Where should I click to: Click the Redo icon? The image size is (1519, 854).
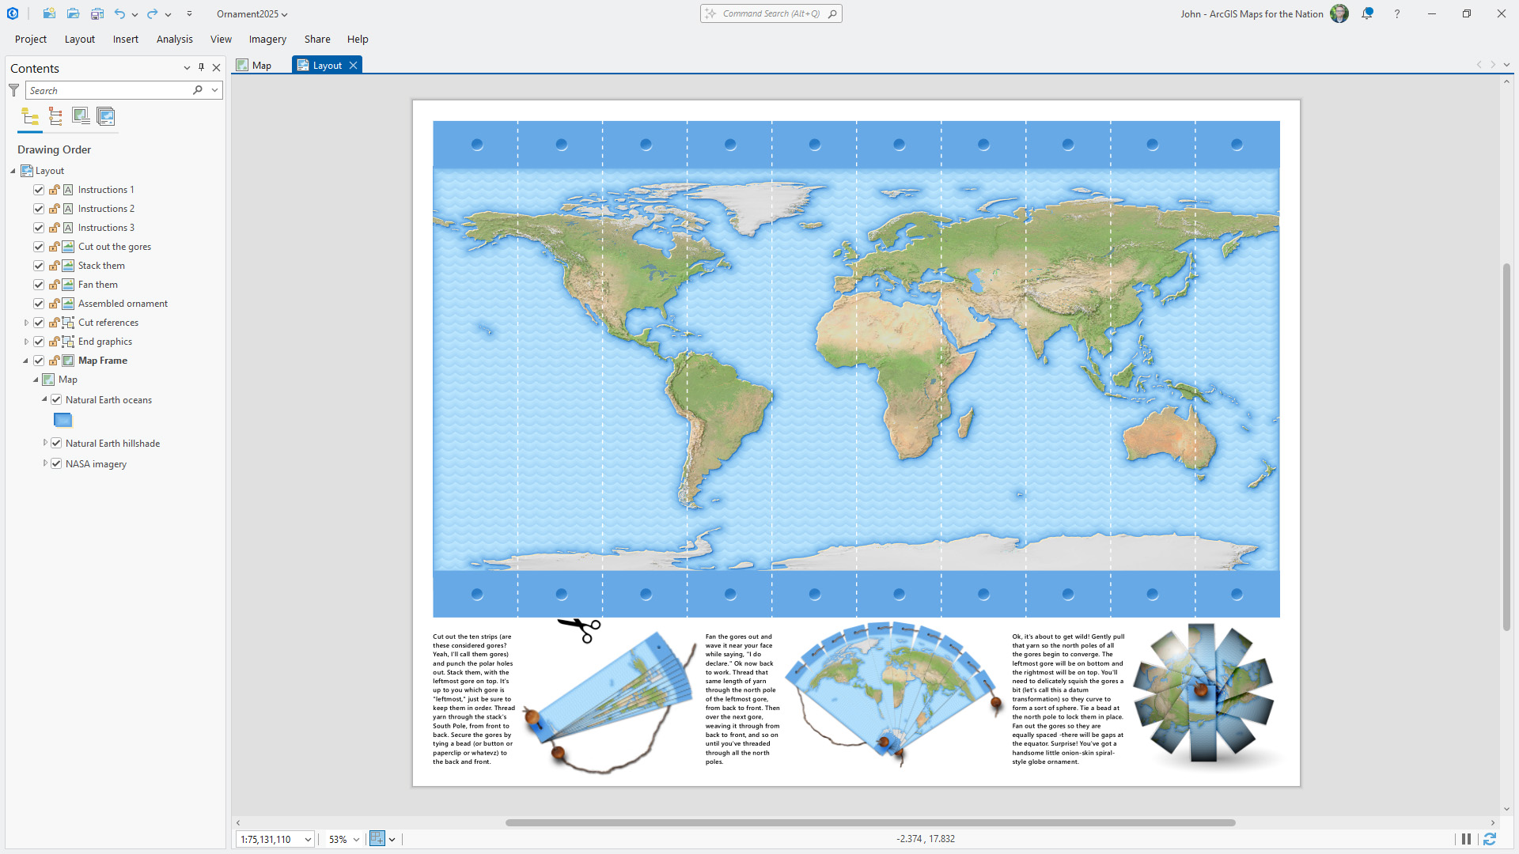150,13
